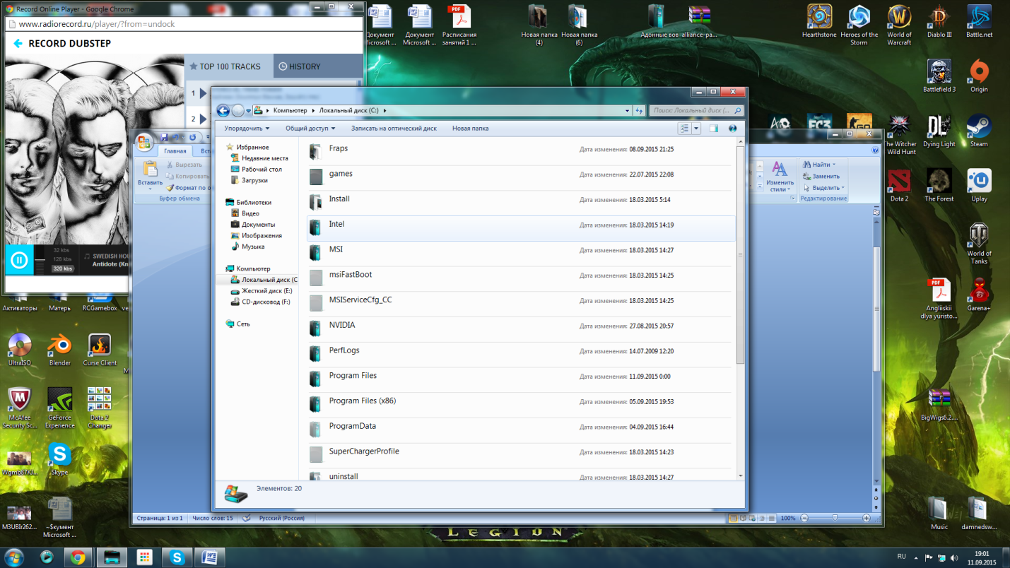Click the Explorer help question mark icon
Image resolution: width=1010 pixels, height=568 pixels.
[732, 129]
